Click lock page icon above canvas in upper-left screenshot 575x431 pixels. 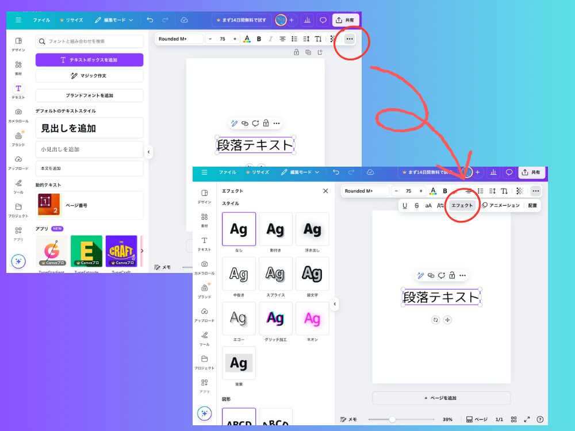[296, 52]
